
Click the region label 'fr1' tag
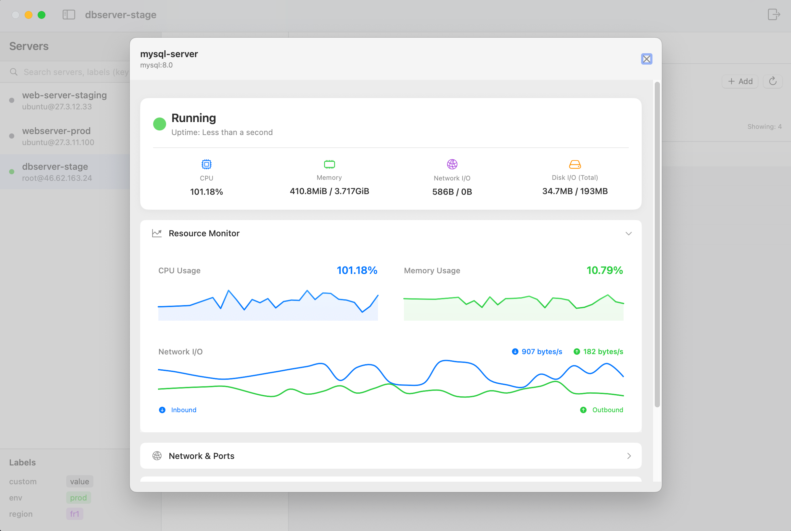click(x=75, y=514)
